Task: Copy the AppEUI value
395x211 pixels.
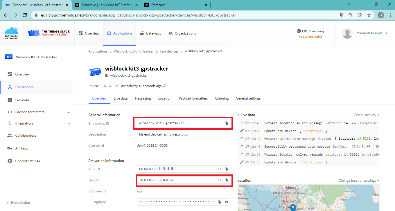Action: click(227, 169)
